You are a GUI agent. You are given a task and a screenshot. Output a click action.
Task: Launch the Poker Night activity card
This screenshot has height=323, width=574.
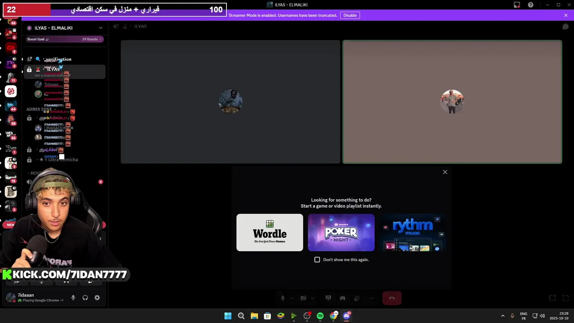tap(341, 232)
